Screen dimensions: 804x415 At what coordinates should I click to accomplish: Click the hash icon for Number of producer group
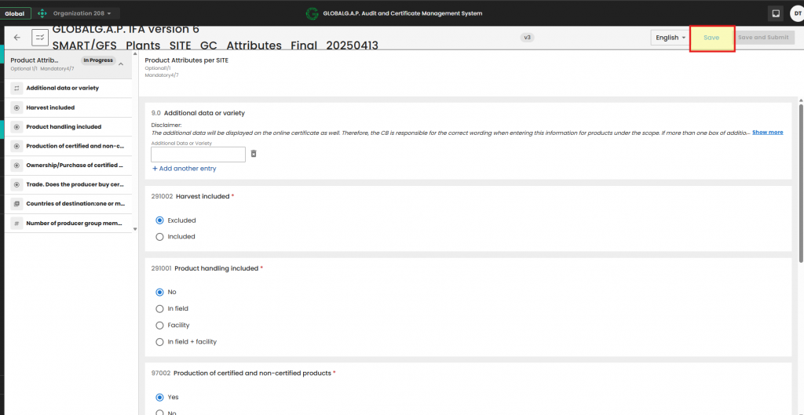click(16, 224)
